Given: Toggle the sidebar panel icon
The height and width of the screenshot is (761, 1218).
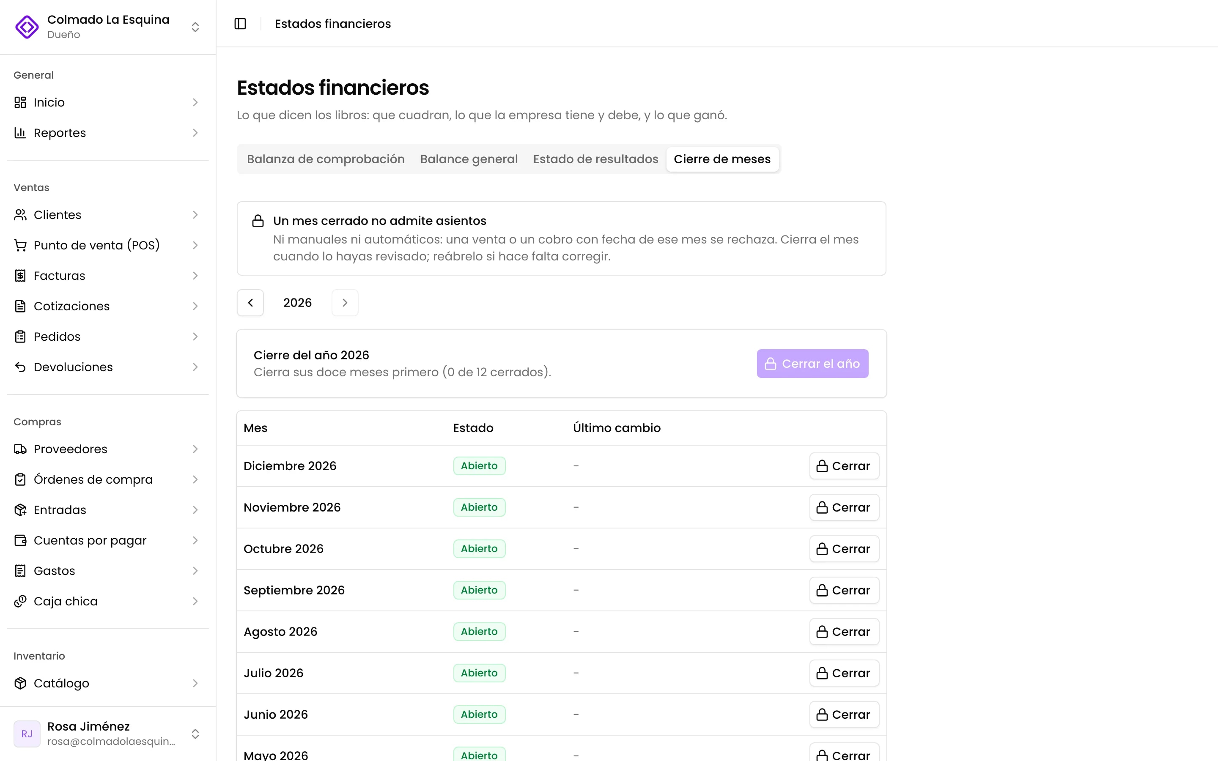Looking at the screenshot, I should (x=240, y=24).
